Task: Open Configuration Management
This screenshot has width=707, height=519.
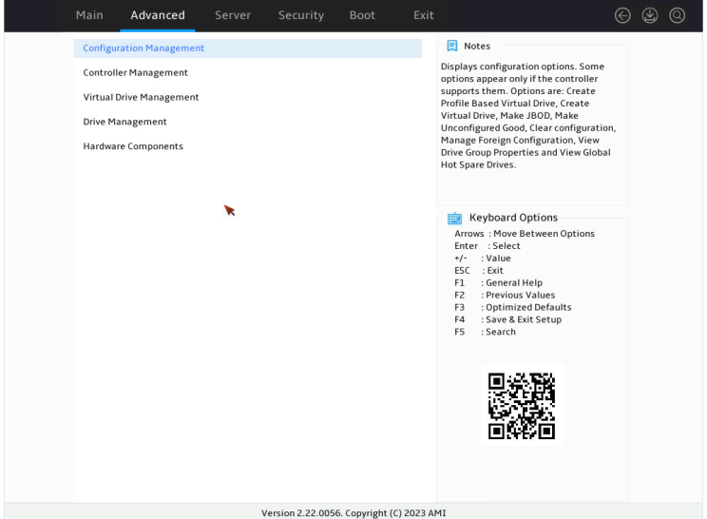Action: (247, 48)
